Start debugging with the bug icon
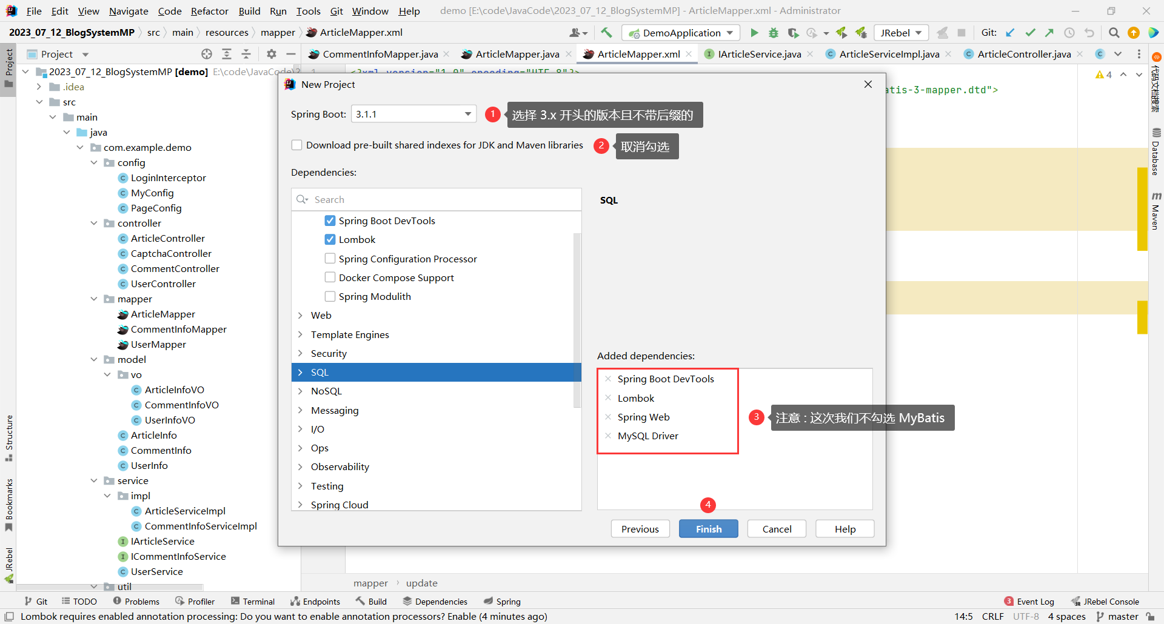The height and width of the screenshot is (624, 1164). pyautogui.click(x=774, y=33)
